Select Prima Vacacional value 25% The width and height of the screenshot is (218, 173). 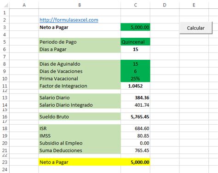click(135, 79)
